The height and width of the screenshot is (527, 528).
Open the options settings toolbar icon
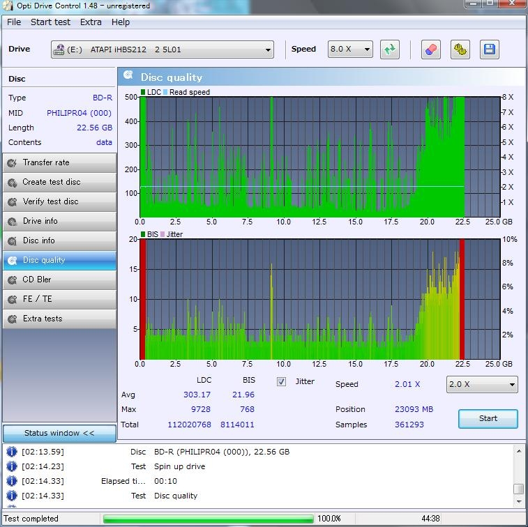coord(460,49)
